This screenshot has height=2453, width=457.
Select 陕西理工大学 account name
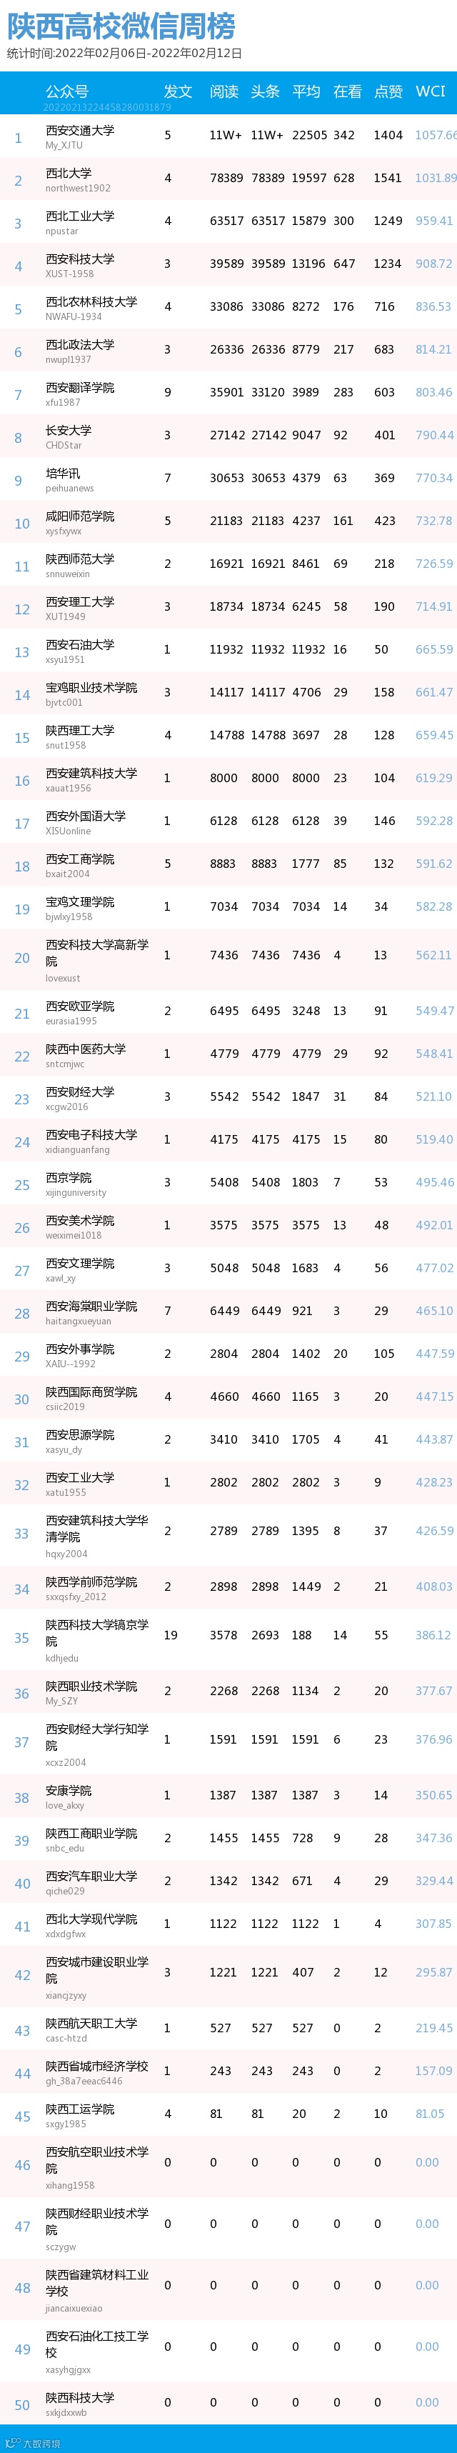(80, 730)
